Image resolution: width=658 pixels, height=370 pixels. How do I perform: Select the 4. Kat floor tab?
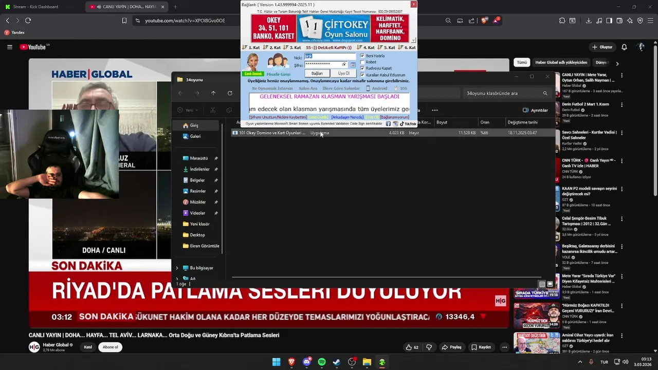(x=366, y=47)
